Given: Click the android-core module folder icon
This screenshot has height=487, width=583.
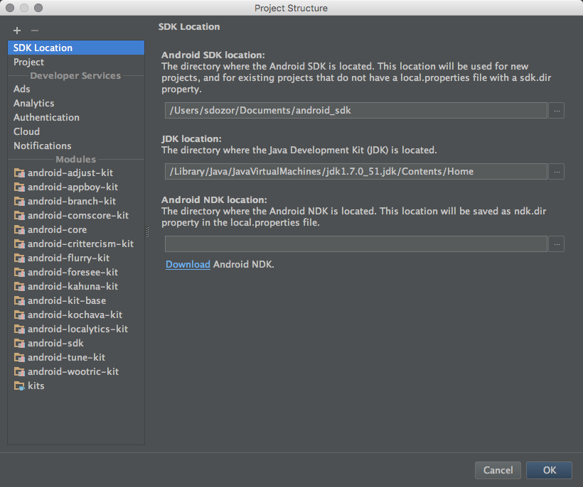Looking at the screenshot, I should coord(19,230).
